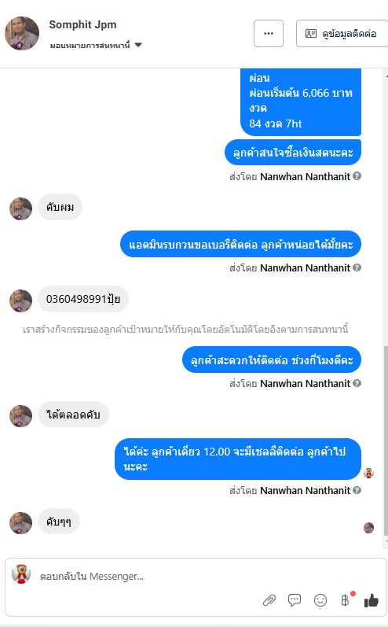The image size is (388, 627).
Task: Click help icon under contact number request message
Action: pos(357,267)
